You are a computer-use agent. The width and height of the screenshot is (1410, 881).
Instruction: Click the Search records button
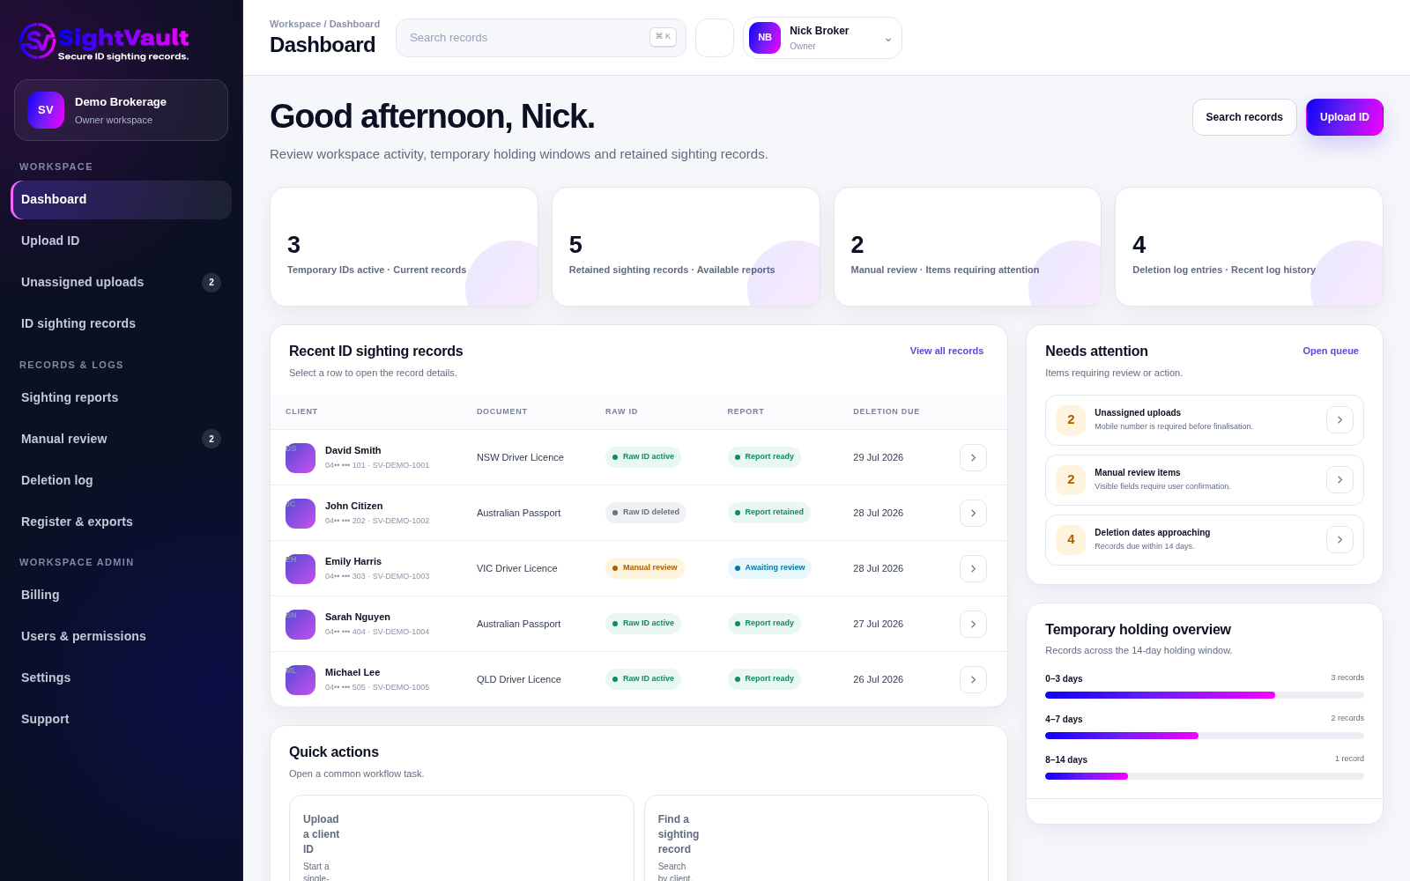(x=1244, y=117)
